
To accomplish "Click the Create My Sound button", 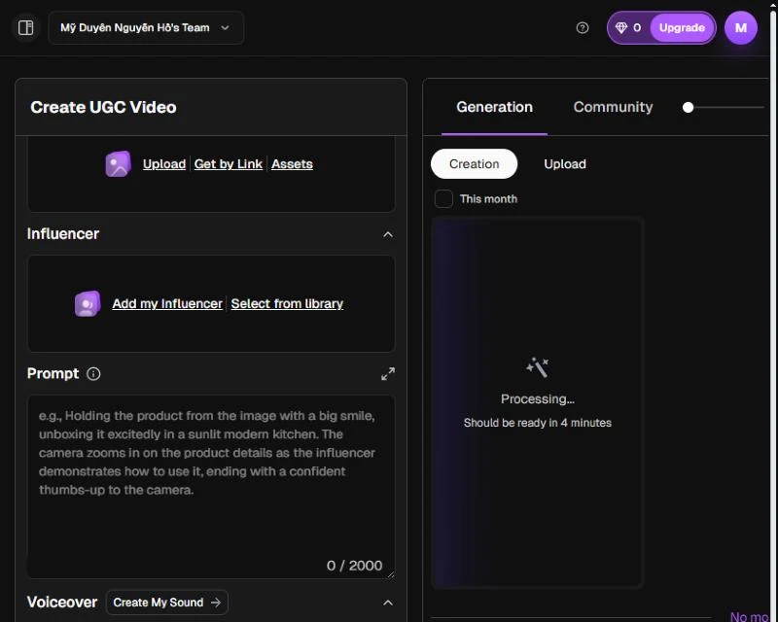I will 167,603.
